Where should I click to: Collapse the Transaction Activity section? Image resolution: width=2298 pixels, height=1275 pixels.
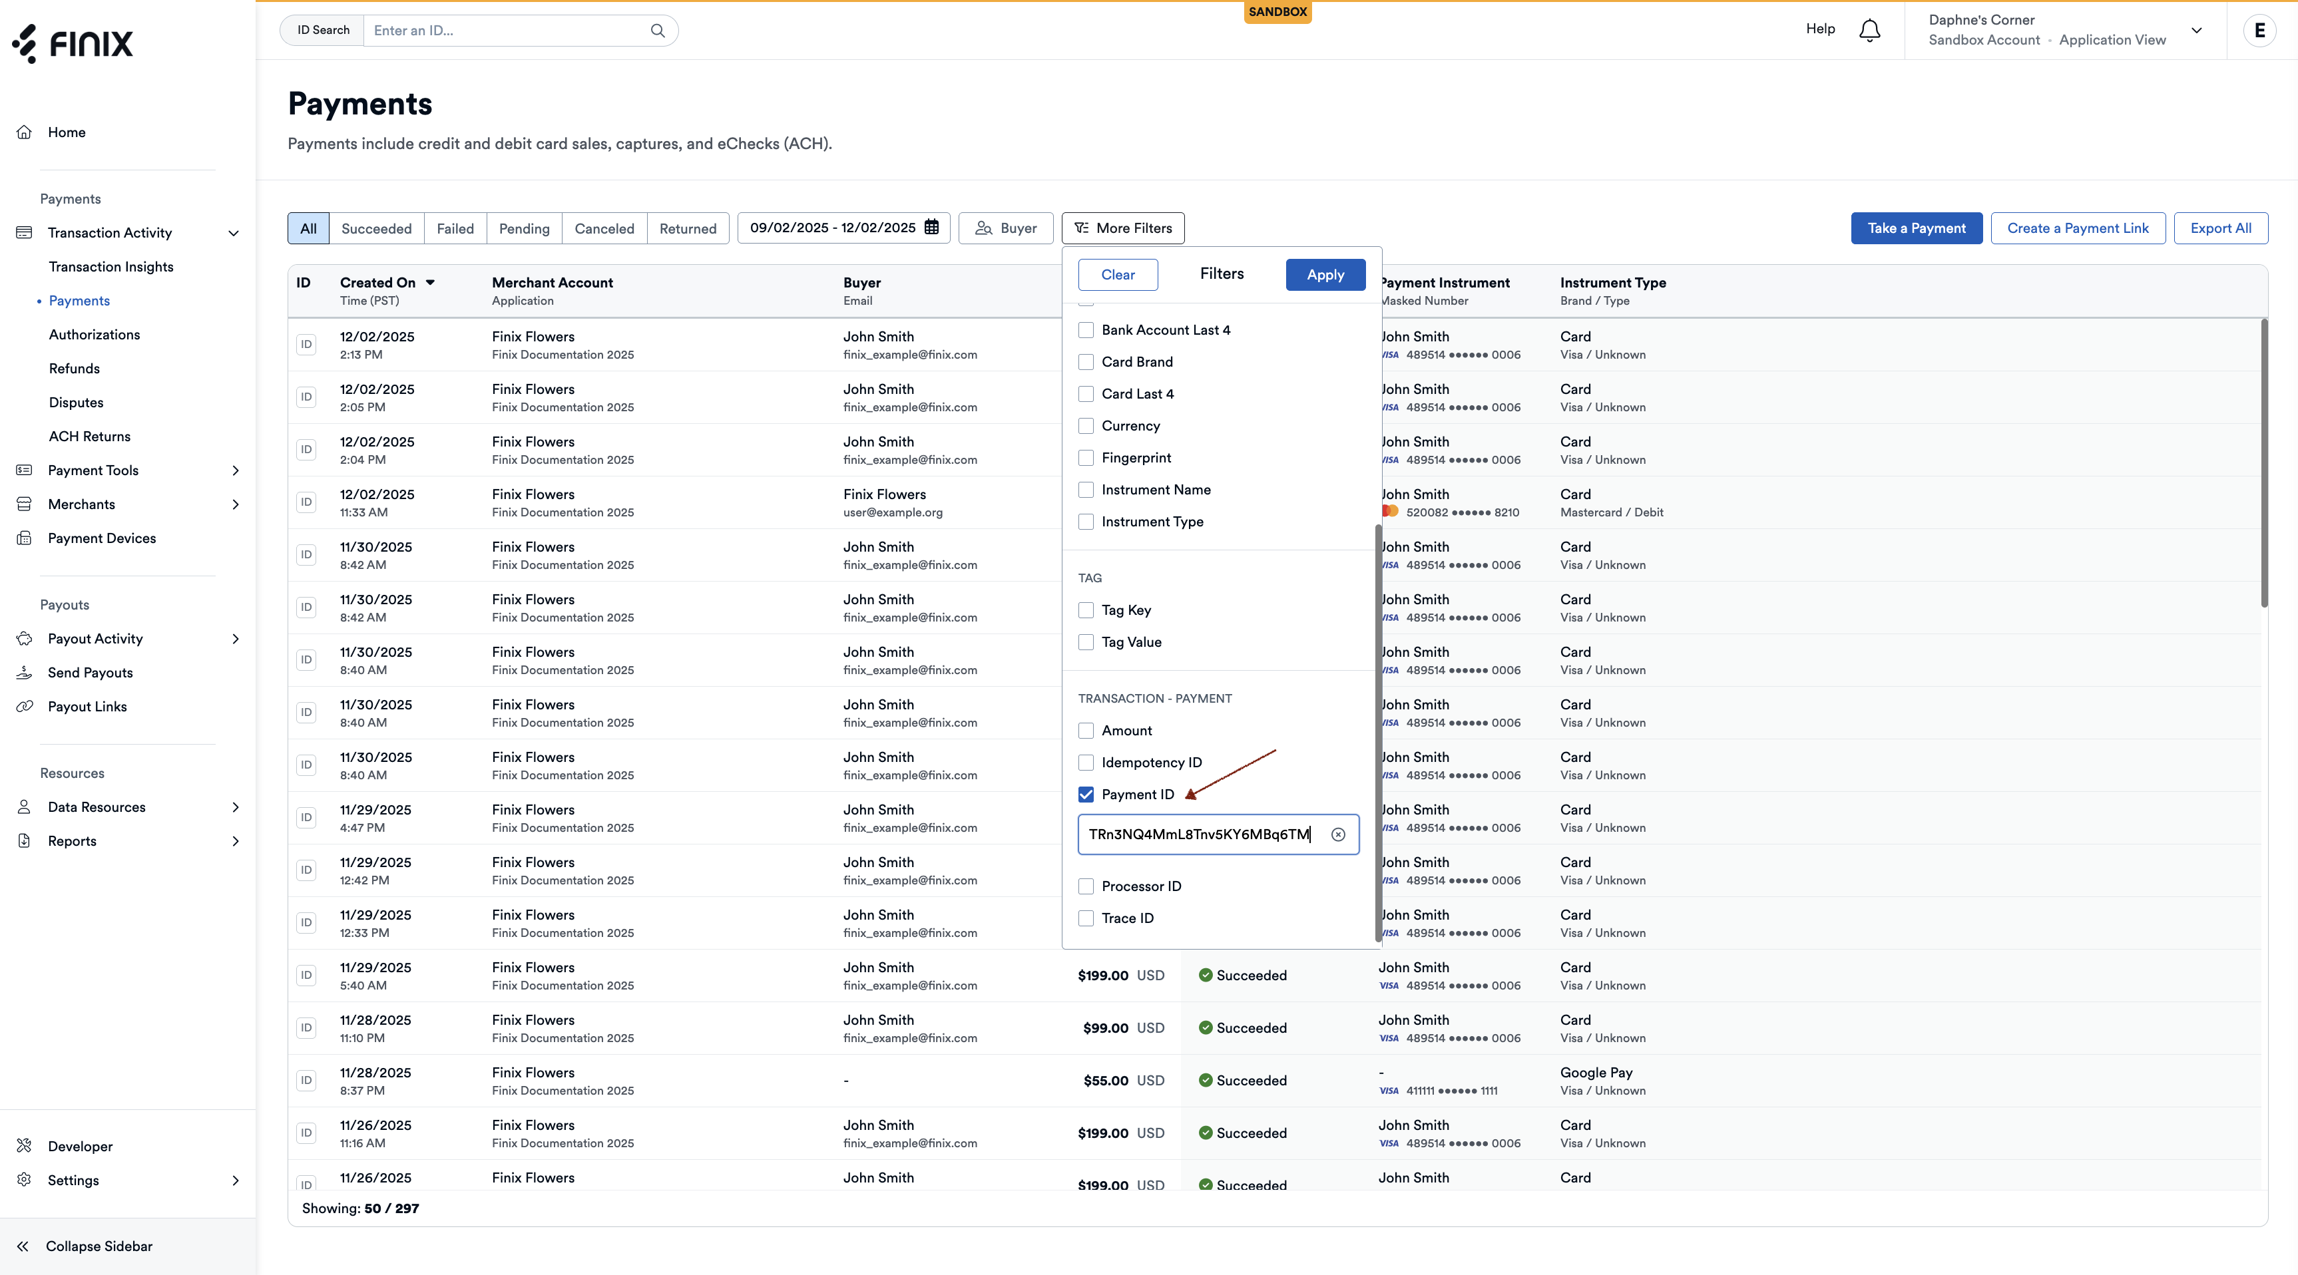tap(234, 233)
